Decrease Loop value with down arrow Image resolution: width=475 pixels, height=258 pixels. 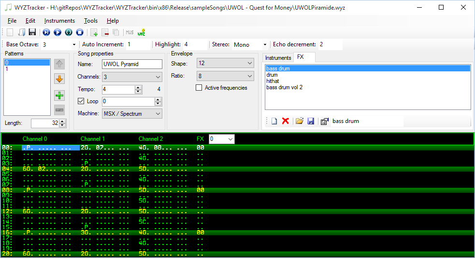[158, 104]
